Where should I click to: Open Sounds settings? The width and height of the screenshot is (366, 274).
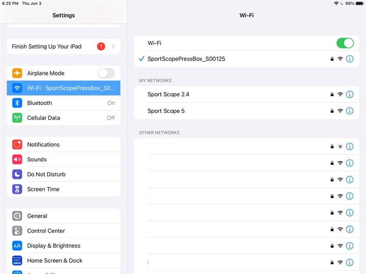coord(64,159)
